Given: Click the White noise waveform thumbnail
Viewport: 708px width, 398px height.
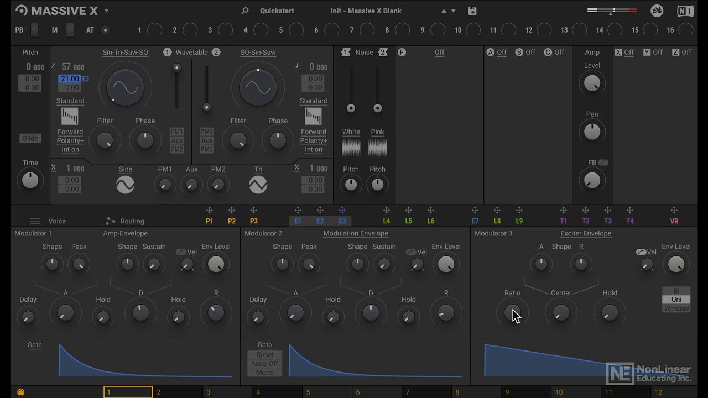Looking at the screenshot, I should pyautogui.click(x=351, y=147).
